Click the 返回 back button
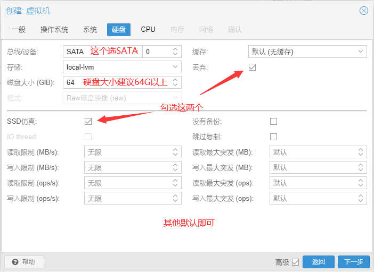The height and width of the screenshot is (272, 374). [x=318, y=262]
